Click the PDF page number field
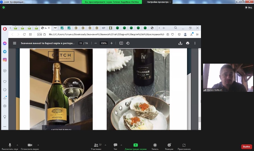 click(81, 43)
